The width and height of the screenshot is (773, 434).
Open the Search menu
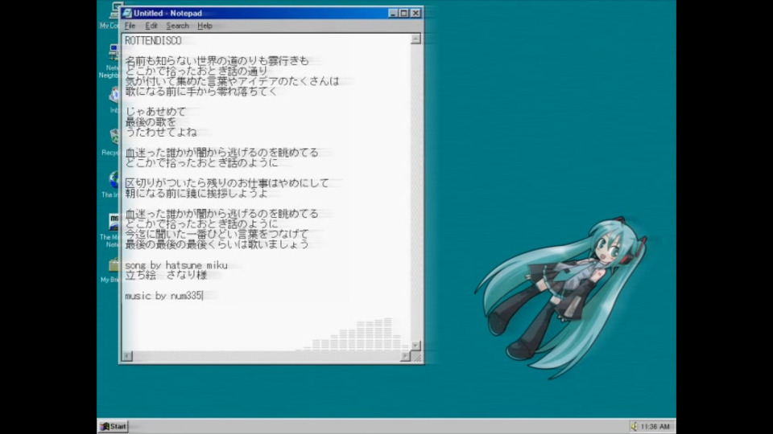[x=177, y=26]
